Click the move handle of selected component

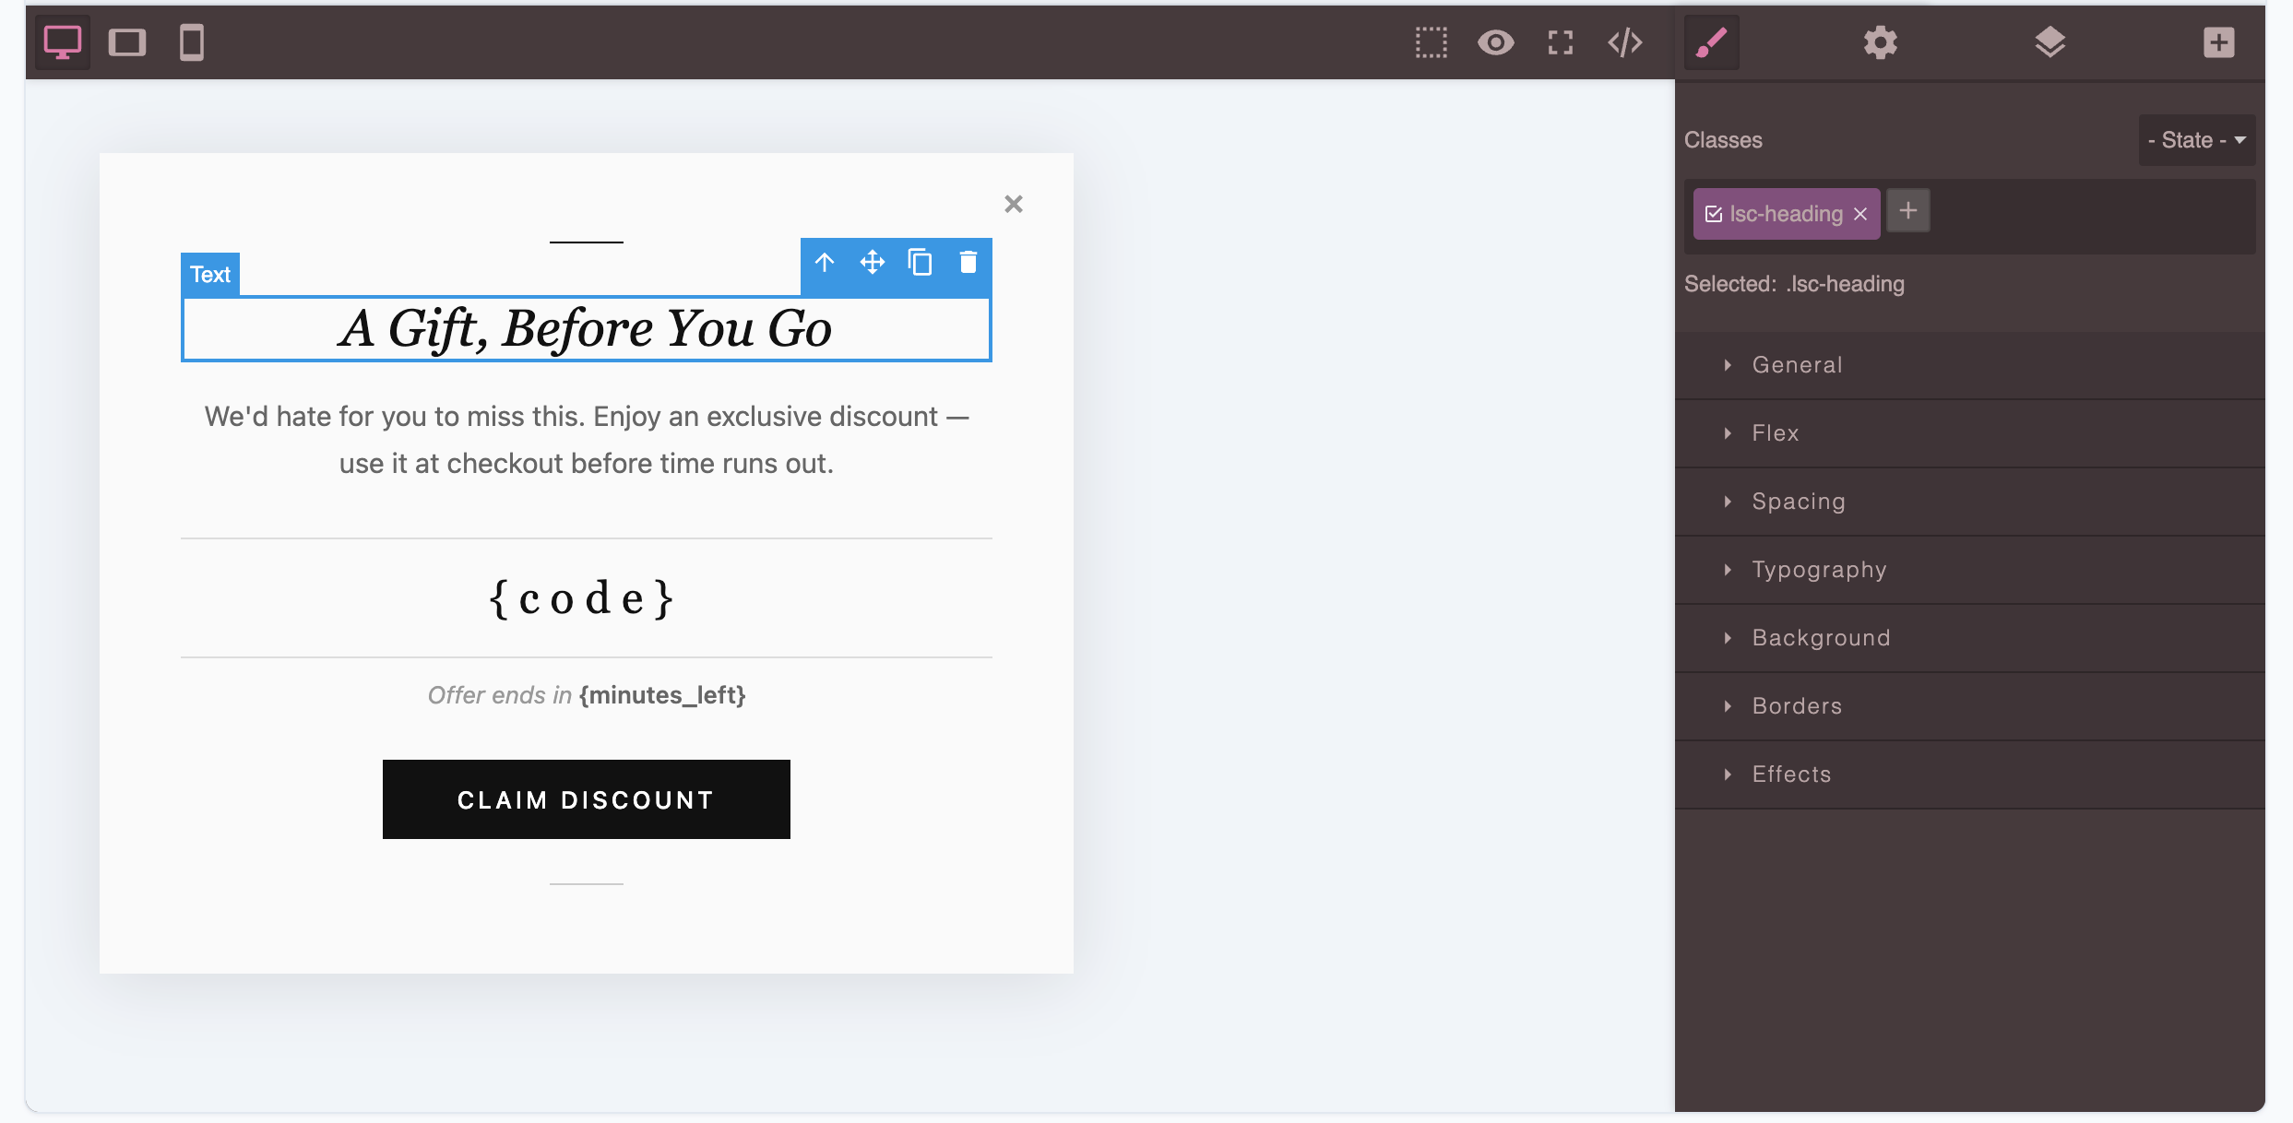coord(872,263)
